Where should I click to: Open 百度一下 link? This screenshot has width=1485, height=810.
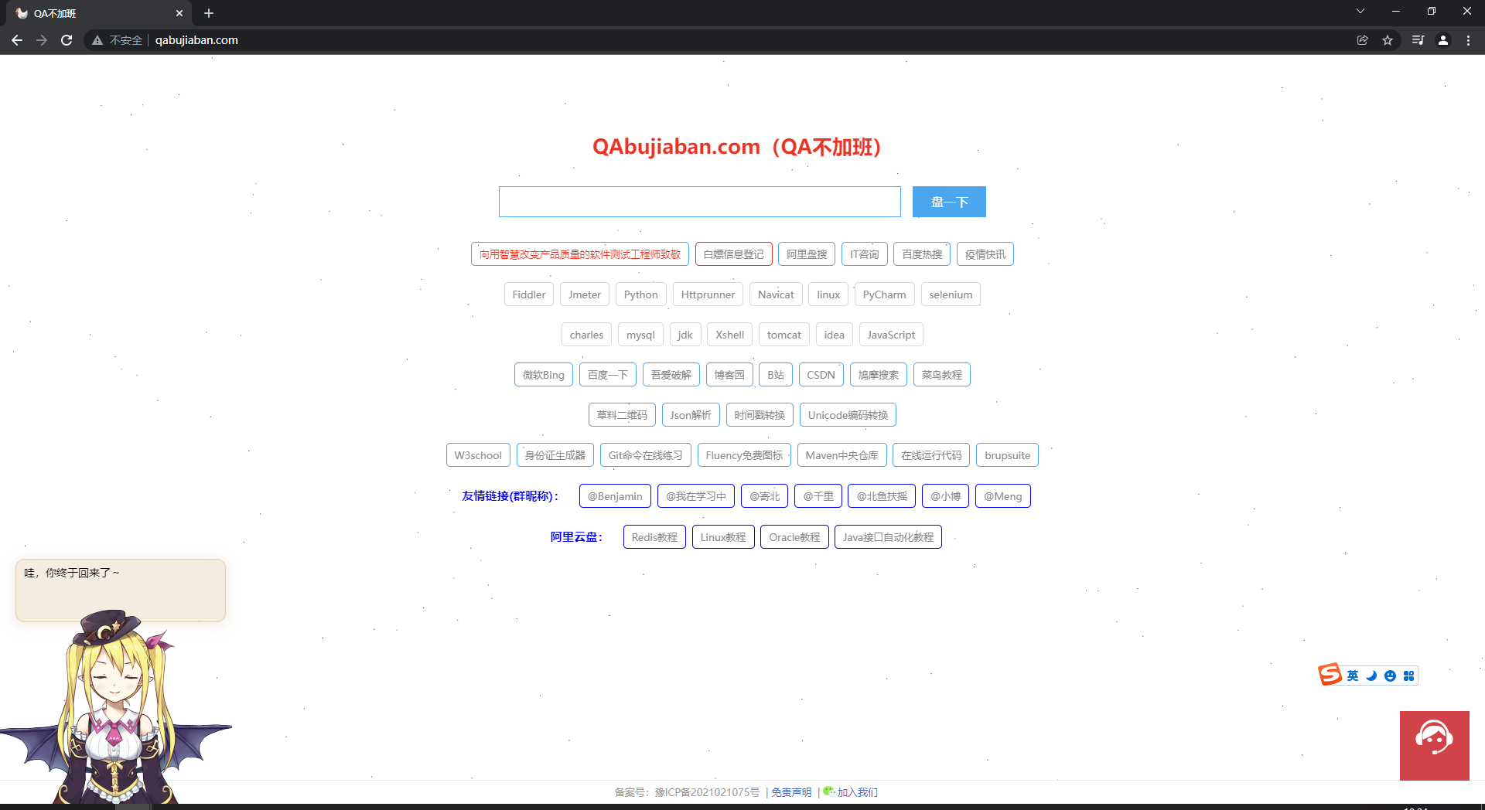click(608, 375)
